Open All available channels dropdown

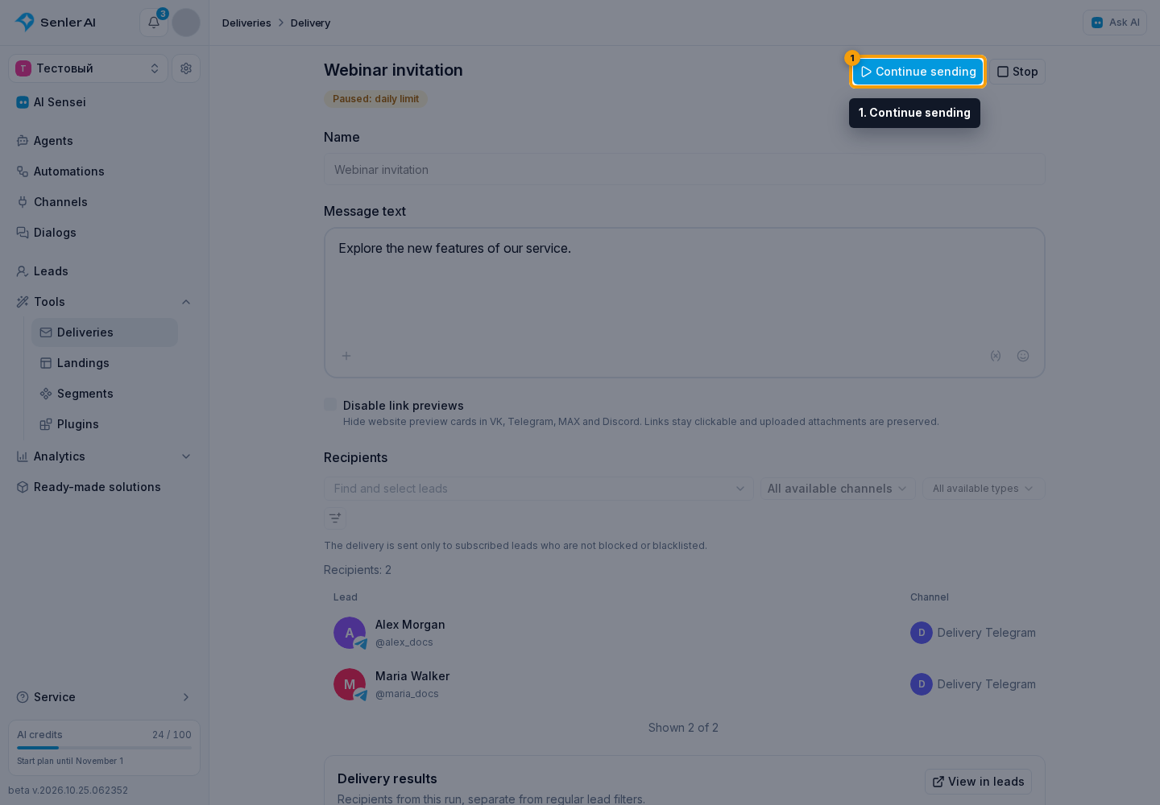tap(838, 489)
